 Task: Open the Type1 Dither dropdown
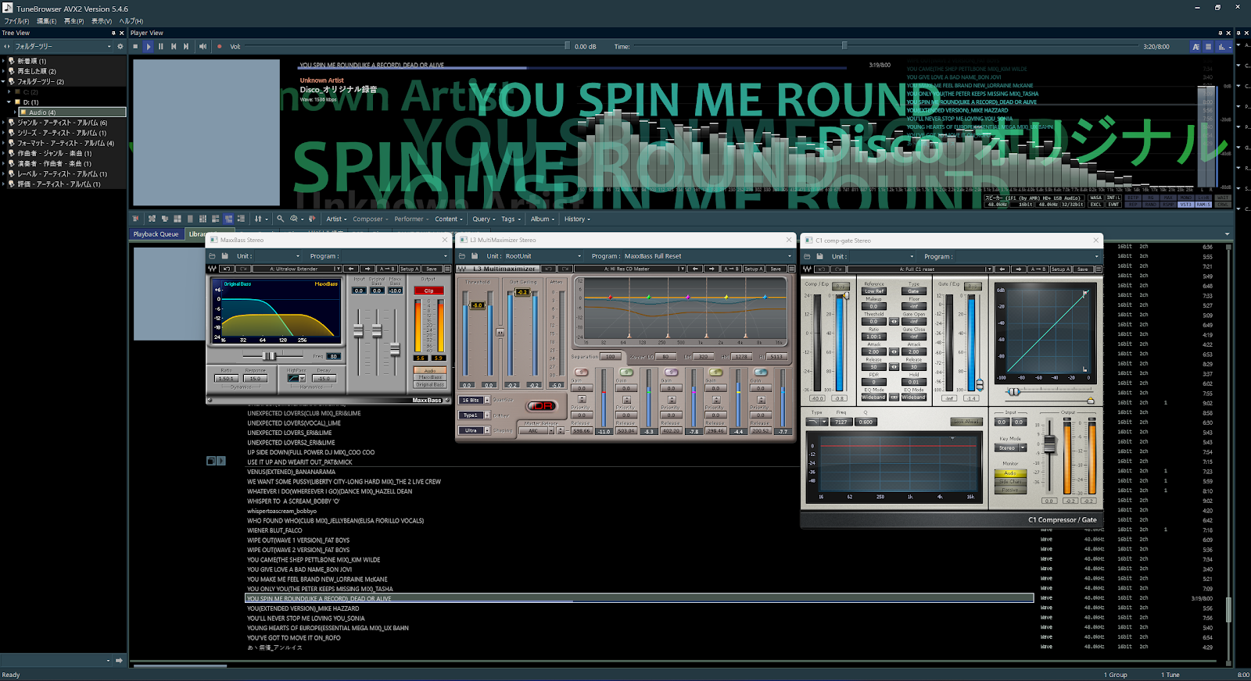(x=475, y=415)
